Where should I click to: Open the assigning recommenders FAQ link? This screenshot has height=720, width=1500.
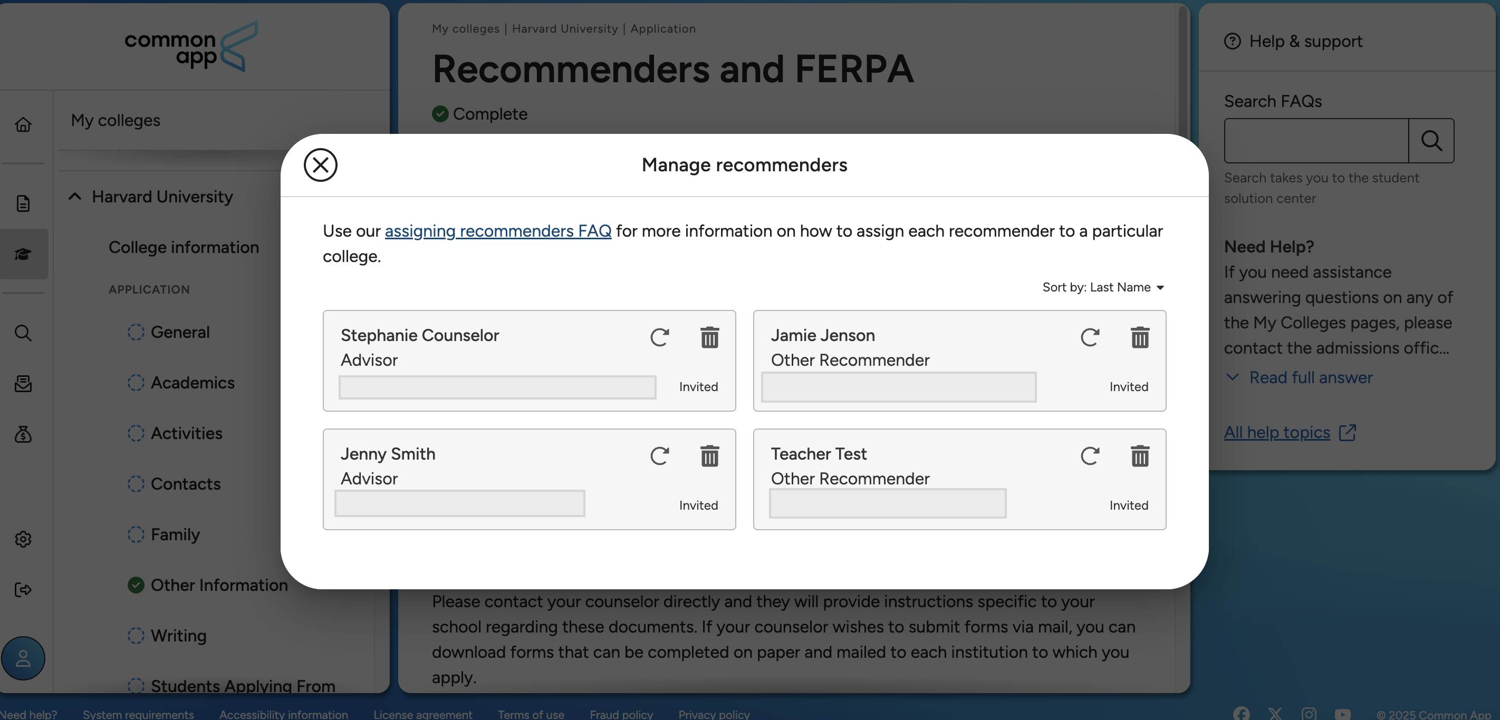tap(498, 231)
